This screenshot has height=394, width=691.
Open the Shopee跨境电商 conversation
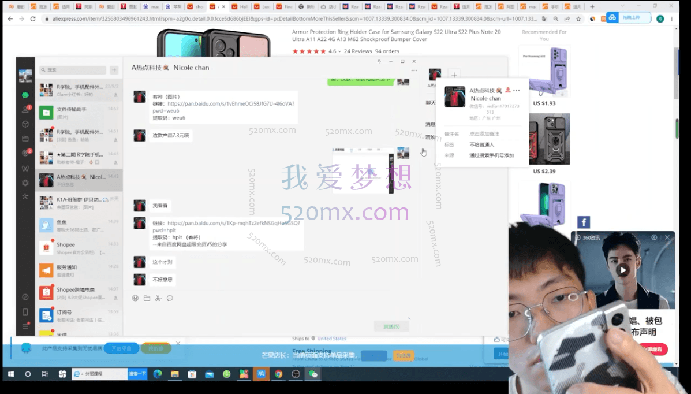click(x=79, y=293)
